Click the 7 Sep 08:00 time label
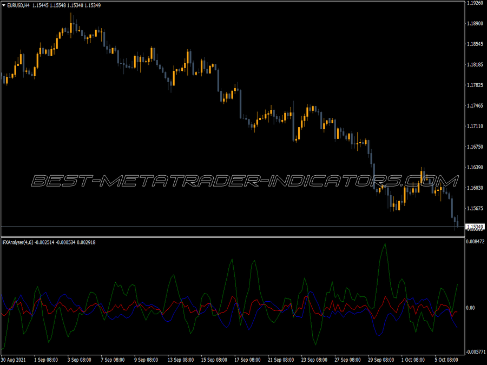487x365 pixels. coord(113,360)
